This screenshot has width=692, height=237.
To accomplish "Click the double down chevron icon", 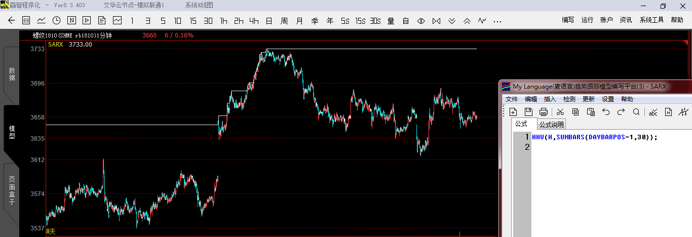I will point(452,21).
